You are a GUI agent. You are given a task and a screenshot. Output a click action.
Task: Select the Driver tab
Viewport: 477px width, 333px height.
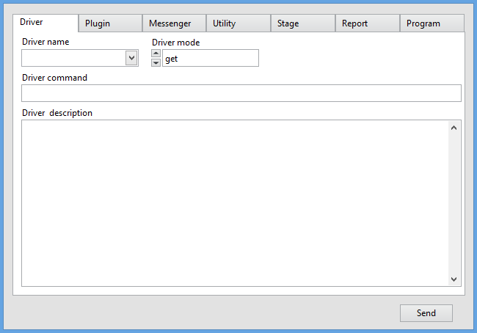pyautogui.click(x=46, y=22)
